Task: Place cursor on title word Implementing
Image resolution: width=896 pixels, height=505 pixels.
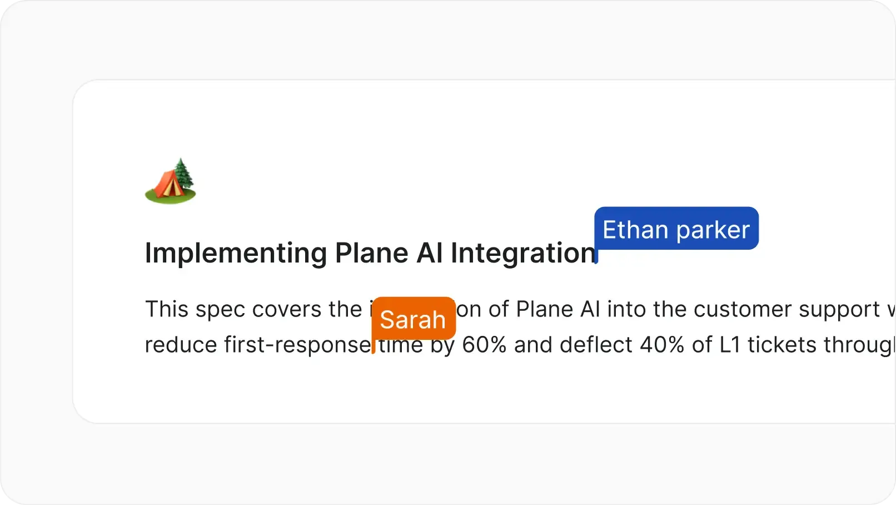Action: 236,253
